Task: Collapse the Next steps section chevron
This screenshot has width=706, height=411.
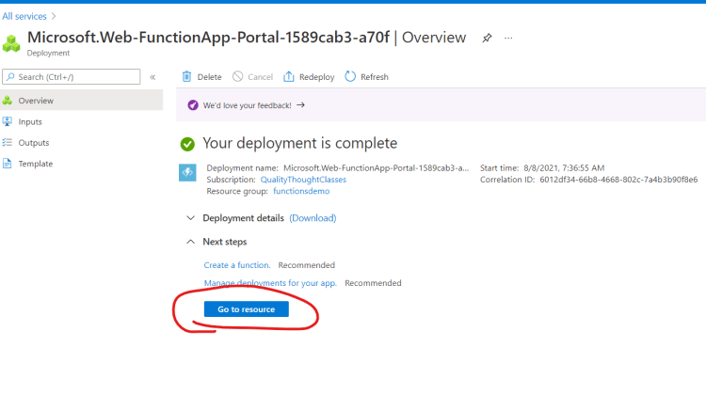Action: [x=190, y=242]
